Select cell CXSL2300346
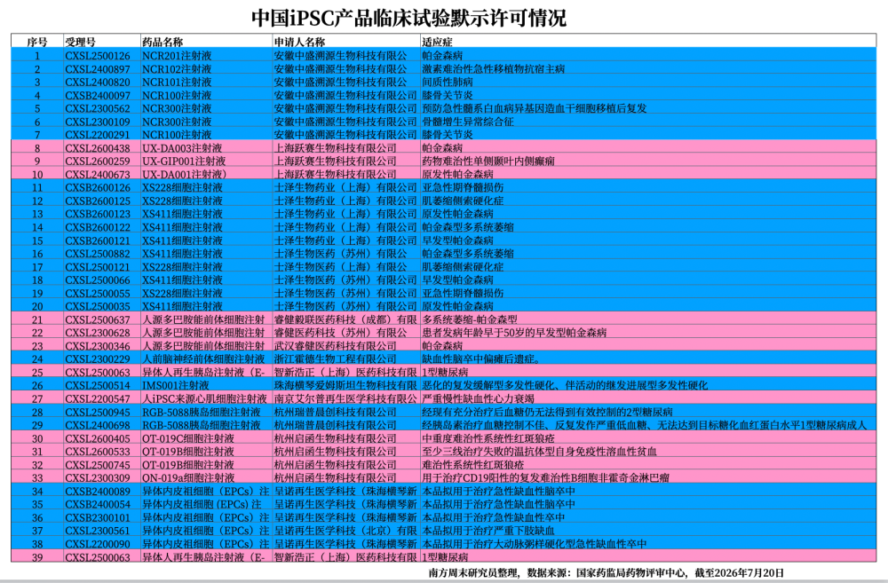This screenshot has width=888, height=583. [x=98, y=346]
